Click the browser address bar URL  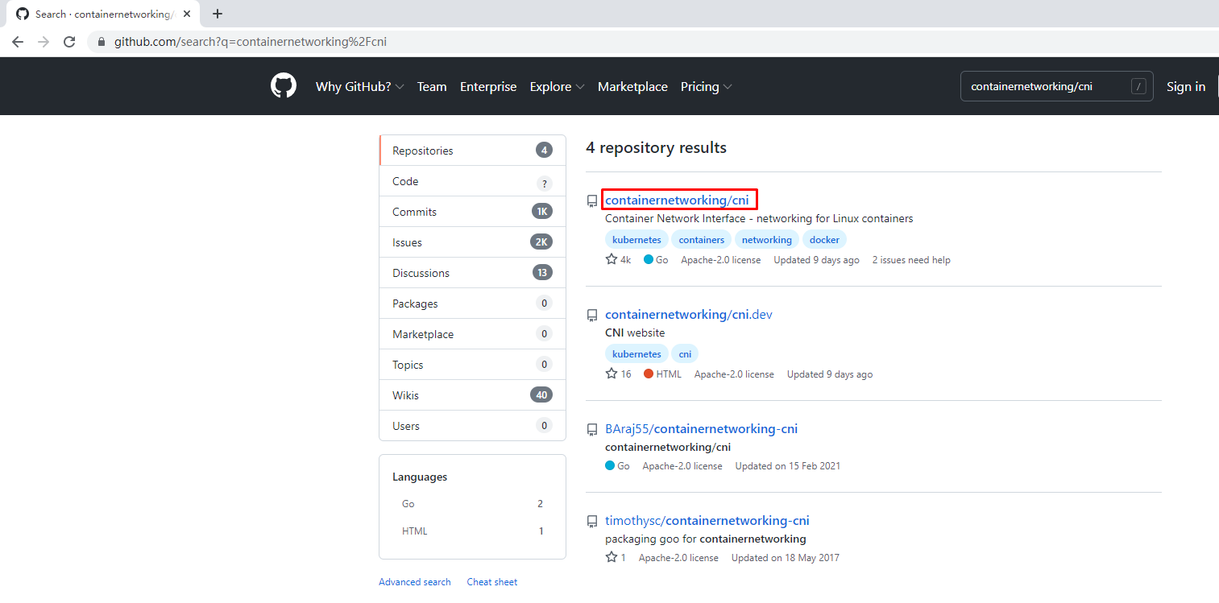[x=251, y=42]
